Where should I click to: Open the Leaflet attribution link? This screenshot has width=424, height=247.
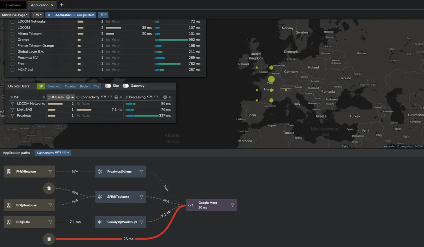pos(391,146)
